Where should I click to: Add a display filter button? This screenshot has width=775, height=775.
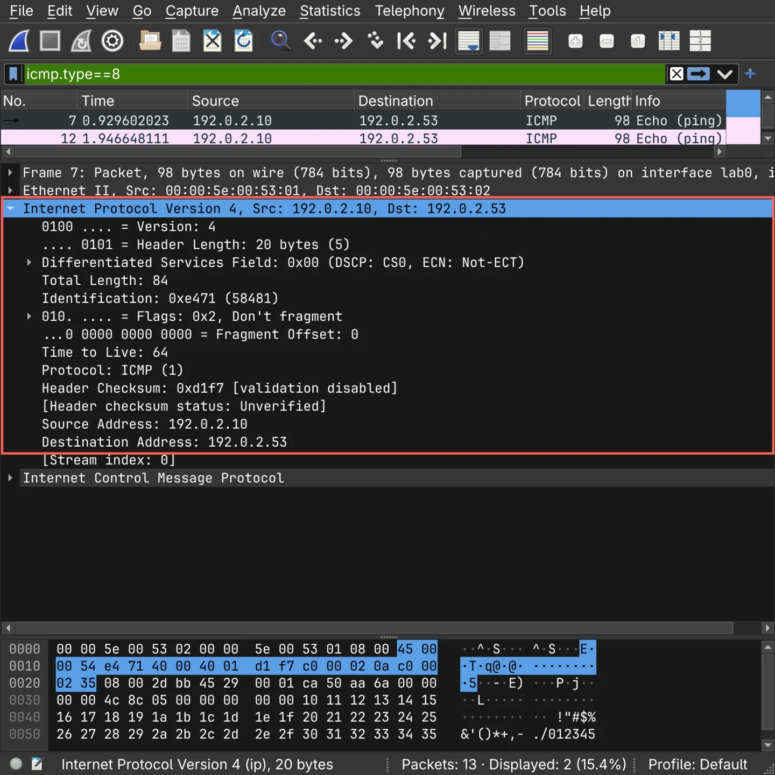pos(750,74)
